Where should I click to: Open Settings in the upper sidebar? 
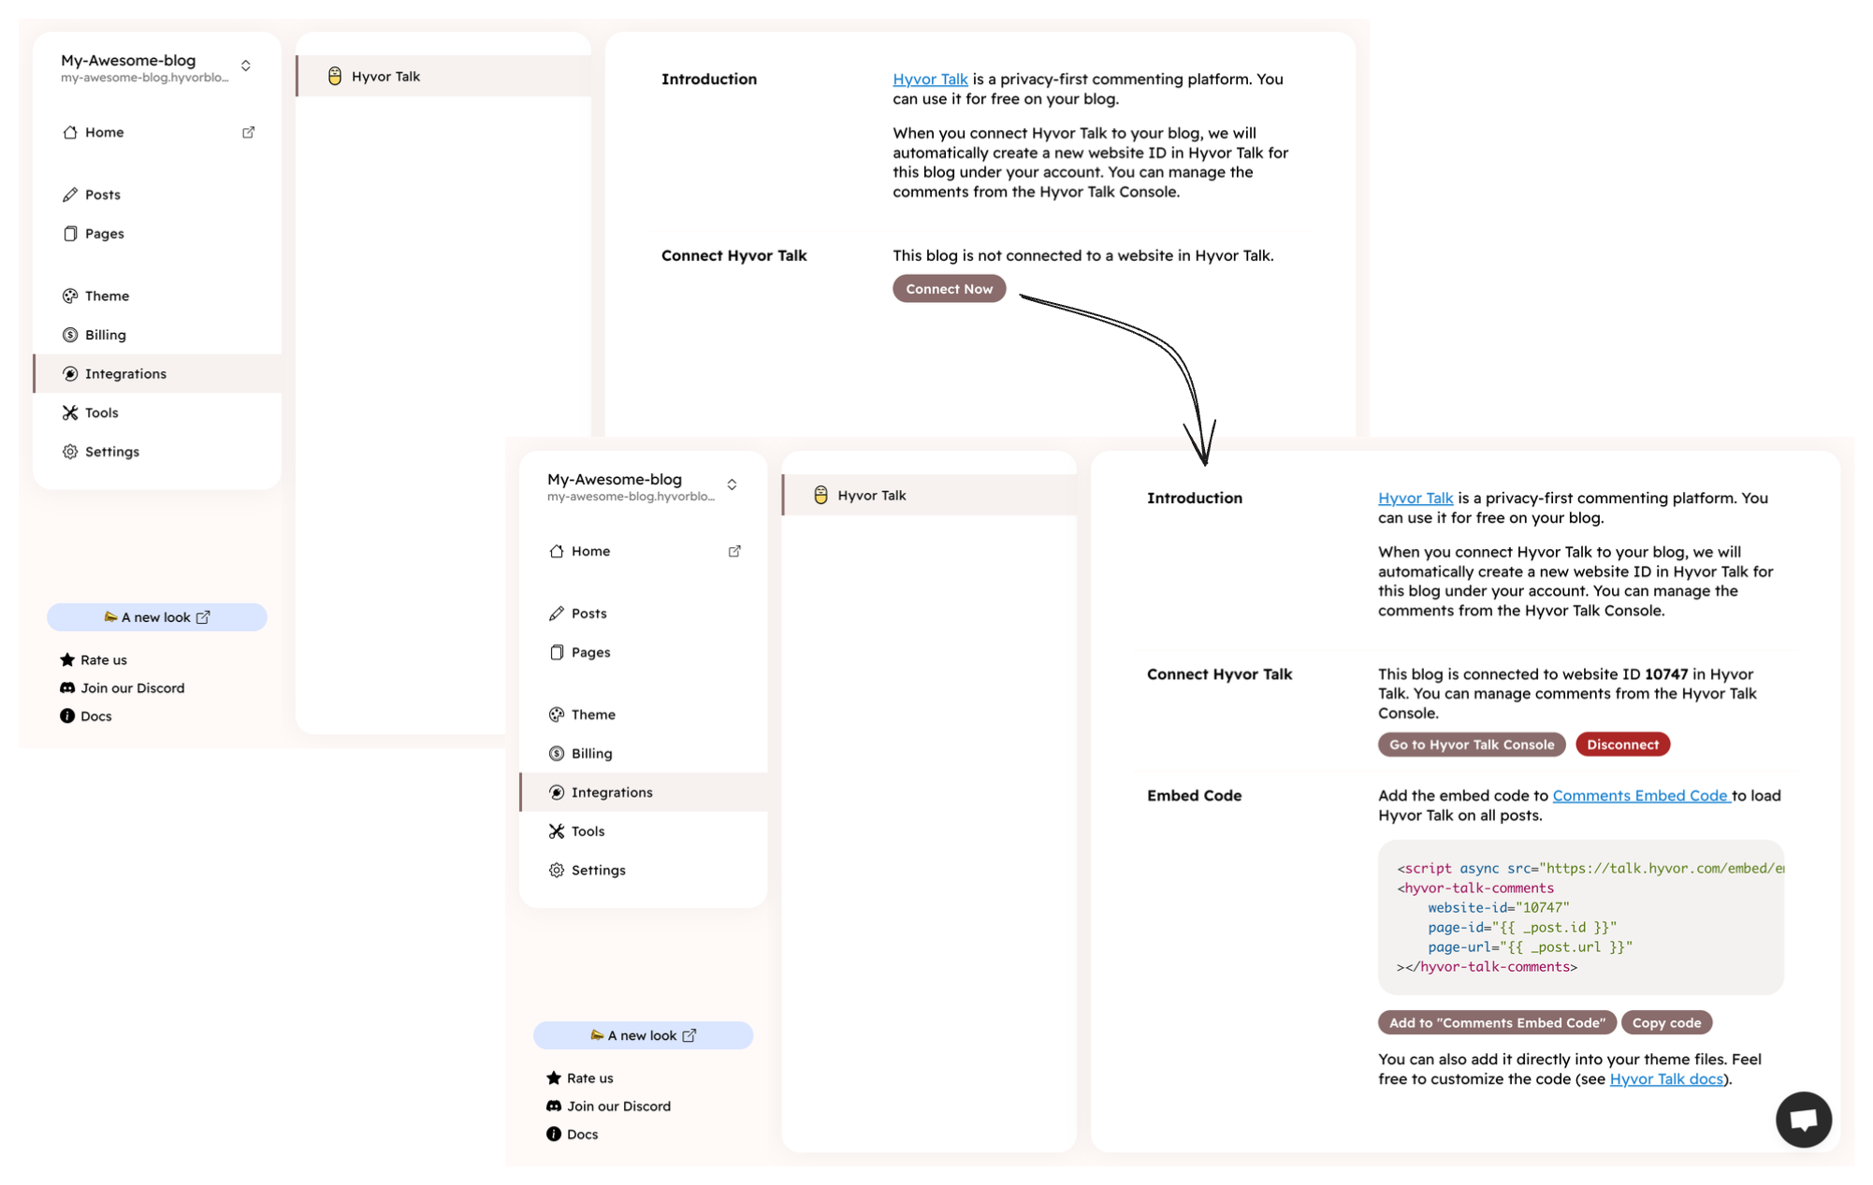(111, 452)
